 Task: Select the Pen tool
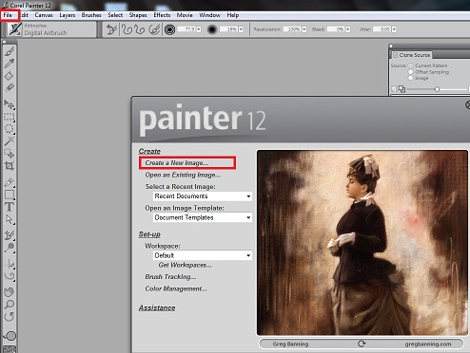coord(10,182)
